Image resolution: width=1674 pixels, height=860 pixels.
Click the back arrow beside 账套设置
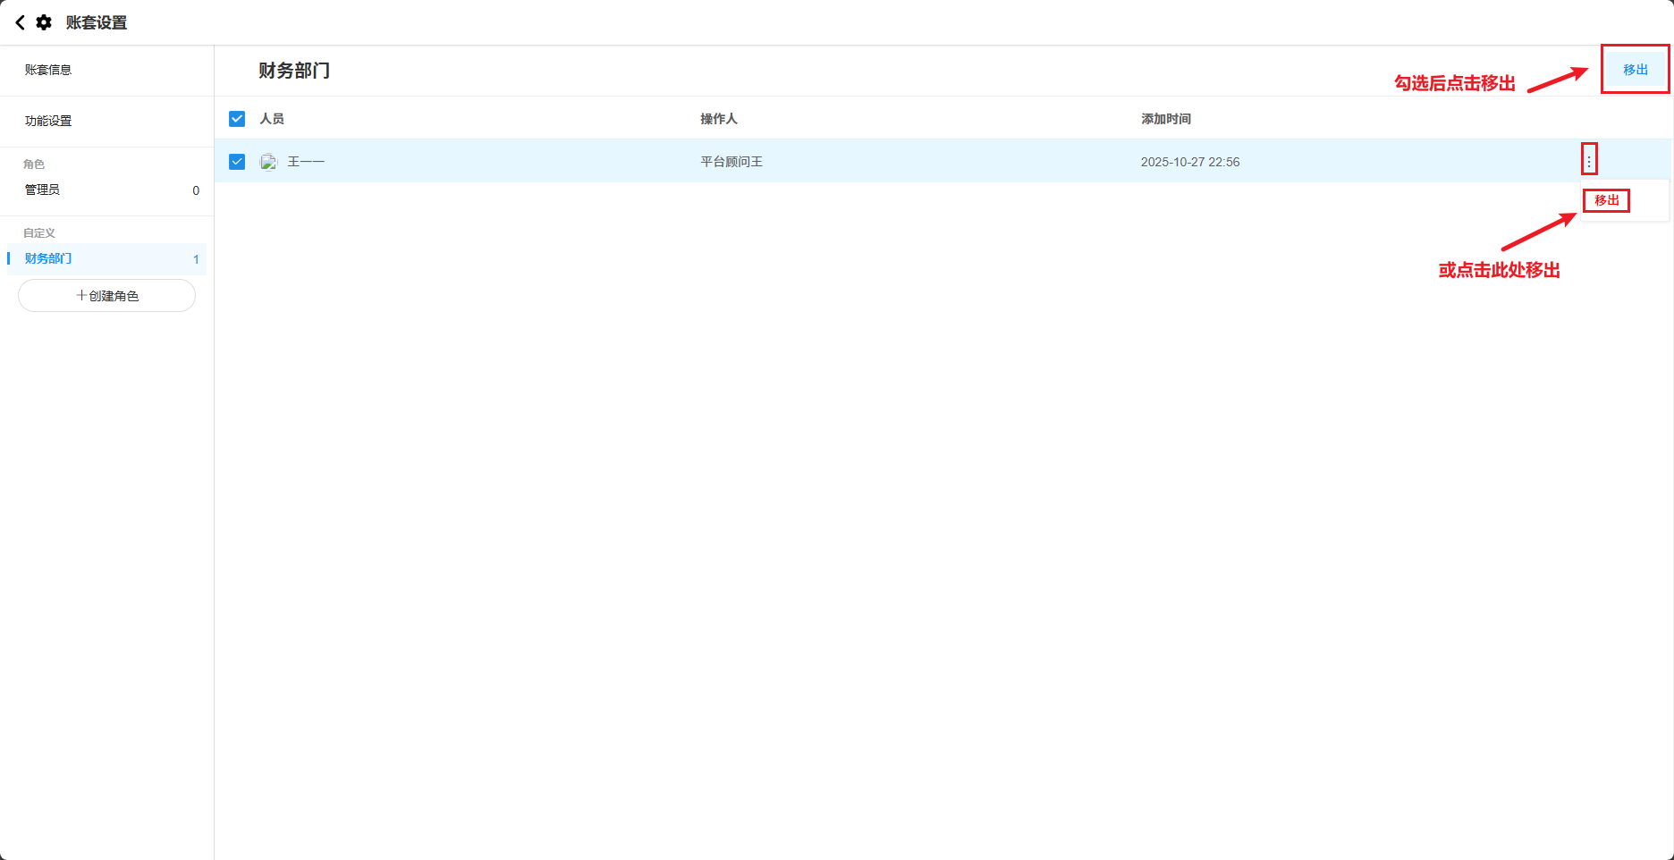point(20,22)
